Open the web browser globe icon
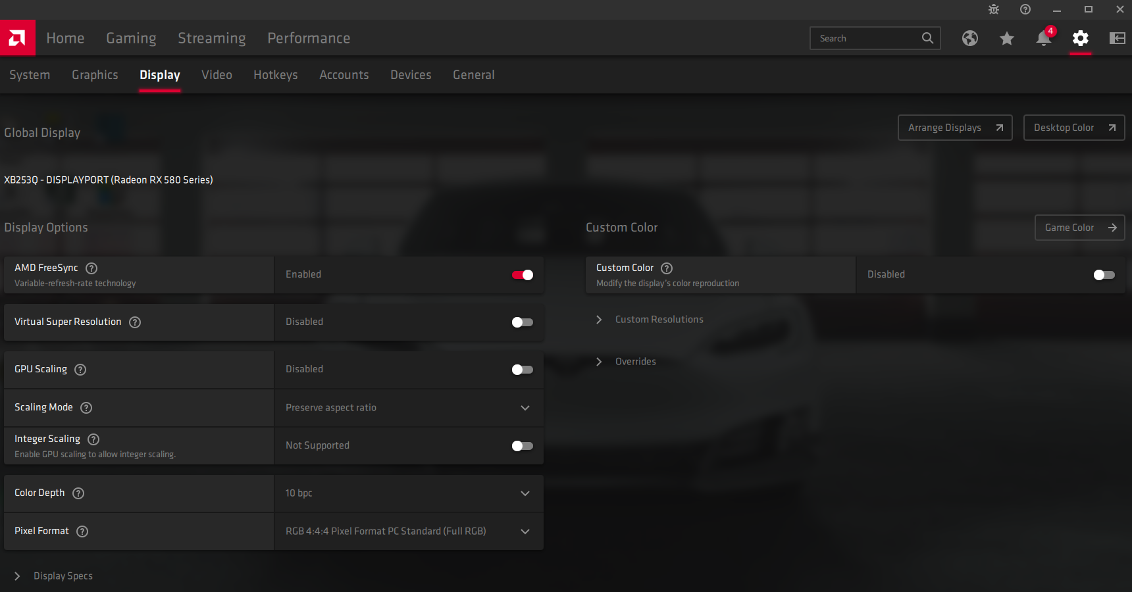The height and width of the screenshot is (592, 1132). click(970, 38)
